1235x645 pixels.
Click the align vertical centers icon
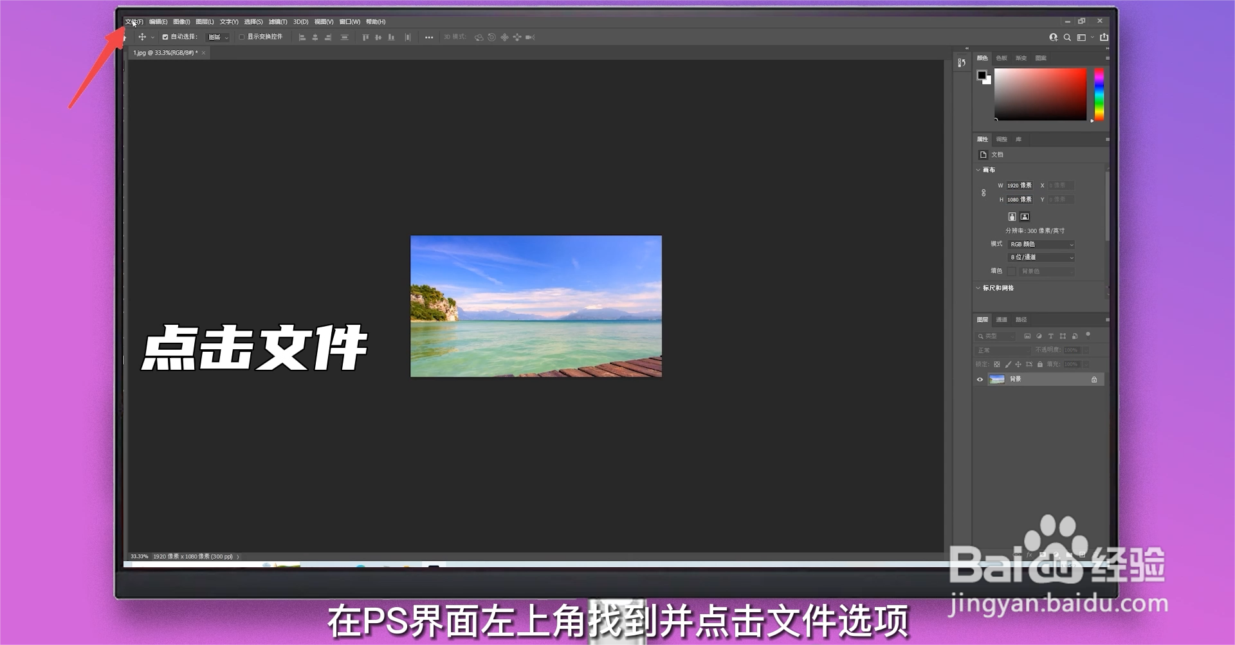(378, 37)
